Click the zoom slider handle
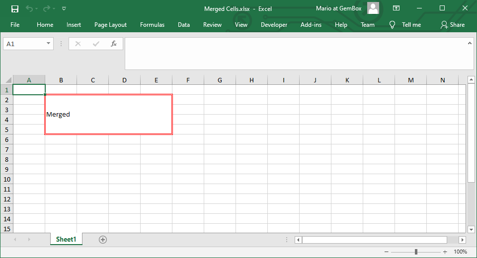 click(416, 252)
